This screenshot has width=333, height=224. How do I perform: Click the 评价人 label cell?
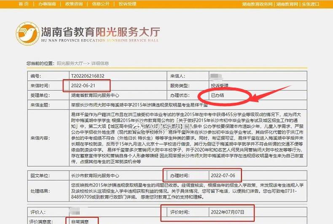click(48, 212)
